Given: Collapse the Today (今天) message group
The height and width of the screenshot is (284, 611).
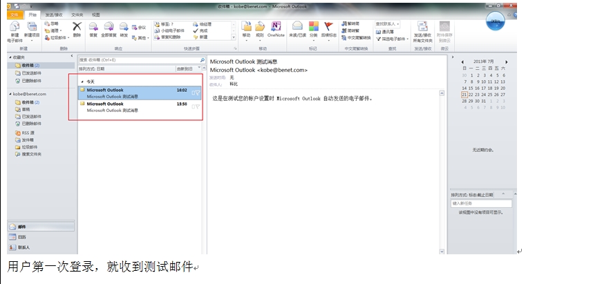Looking at the screenshot, I should click(x=82, y=82).
